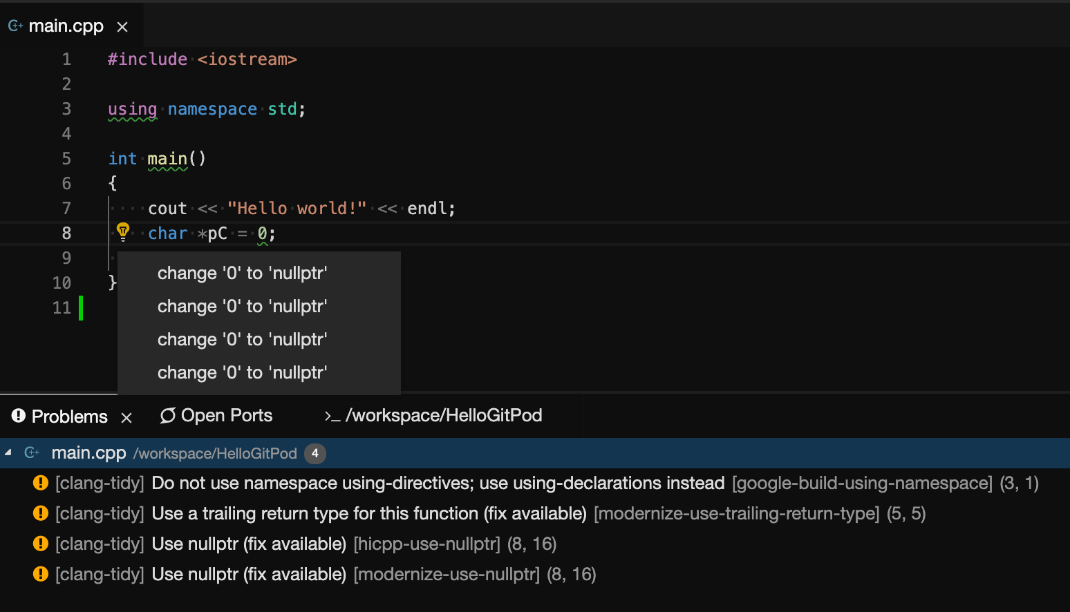Click the lightbulb quick fix icon on line 8
Screen dimensions: 1070x612
123,231
